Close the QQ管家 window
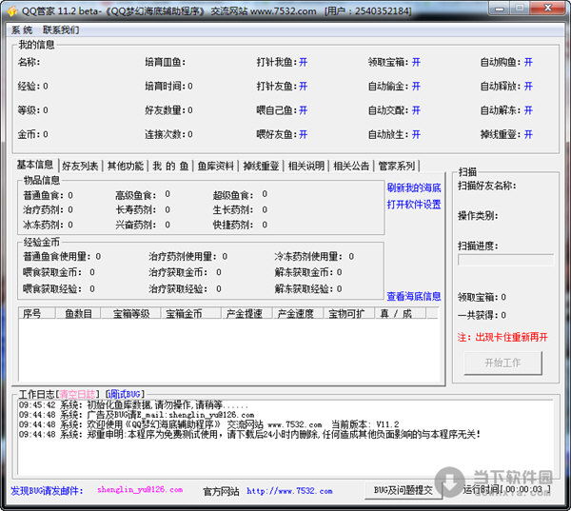 tap(547, 8)
